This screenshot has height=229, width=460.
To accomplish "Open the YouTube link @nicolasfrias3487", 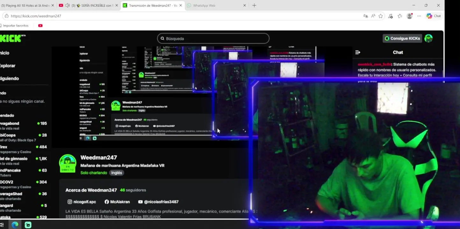I will [158, 202].
